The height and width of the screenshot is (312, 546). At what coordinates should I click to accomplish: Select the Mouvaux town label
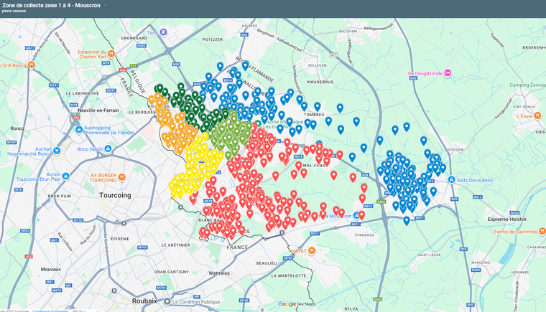(51, 269)
